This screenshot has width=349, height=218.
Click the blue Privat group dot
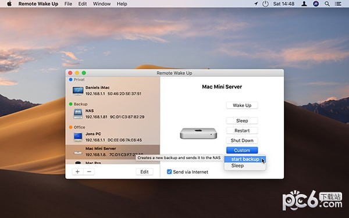coord(70,80)
